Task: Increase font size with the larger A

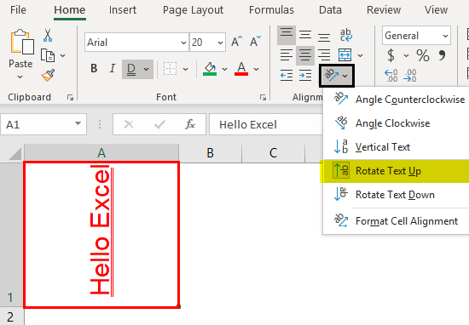Action: pos(236,41)
